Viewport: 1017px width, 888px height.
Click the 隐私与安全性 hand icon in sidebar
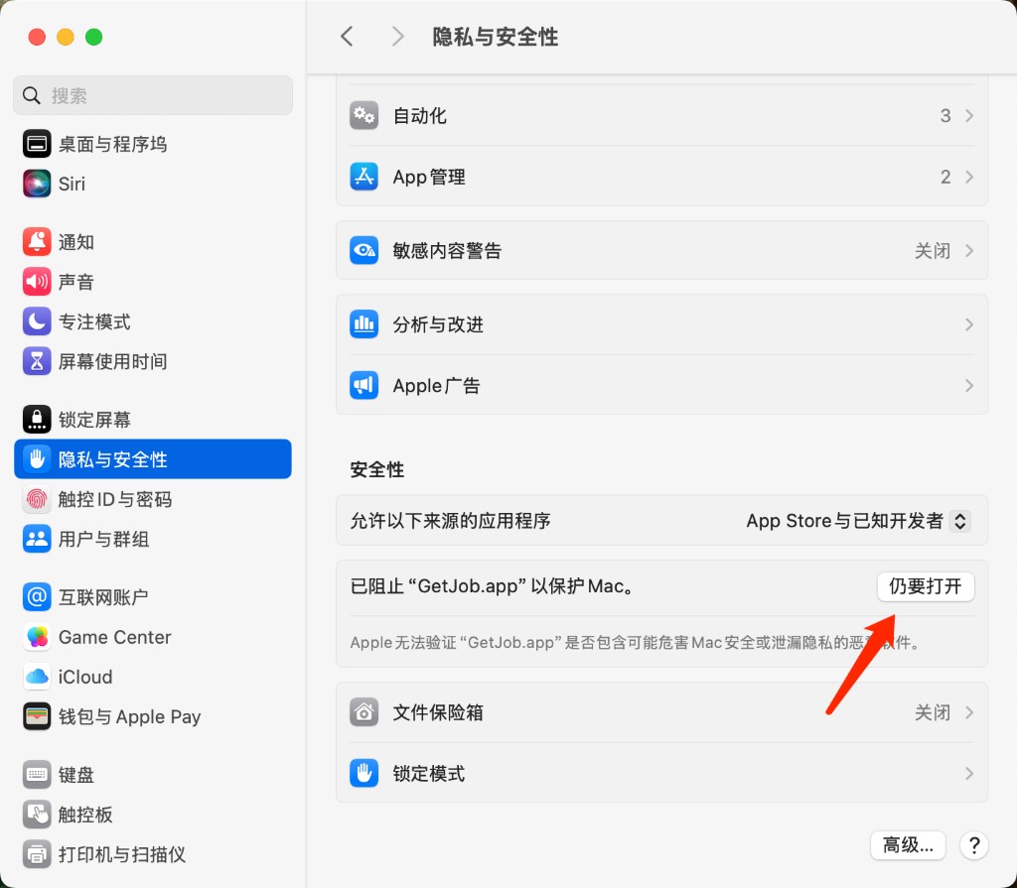click(37, 459)
